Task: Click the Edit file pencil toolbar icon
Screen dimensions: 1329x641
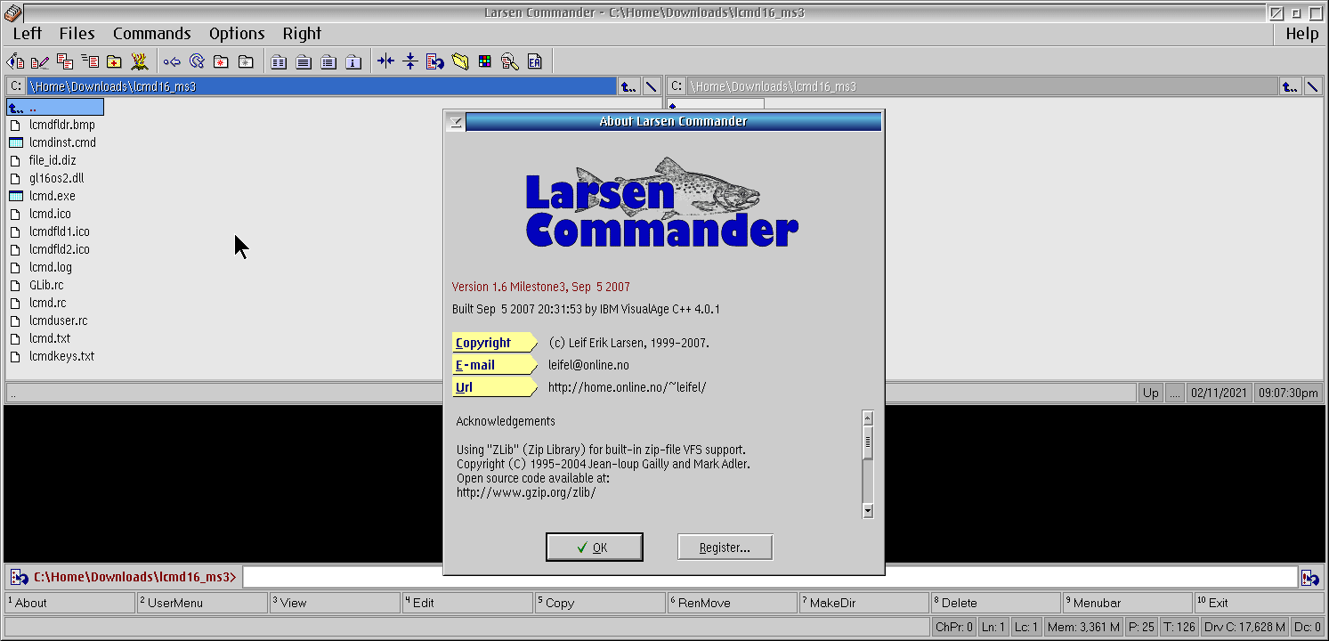Action: coord(40,61)
